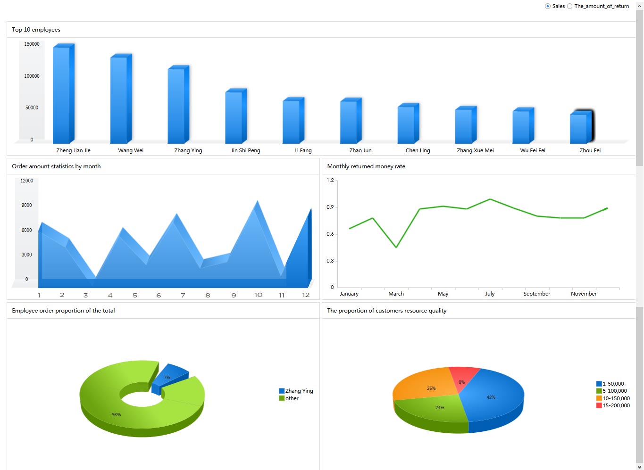The height and width of the screenshot is (470, 644).
Task: Click the July label on line chart
Action: point(490,294)
